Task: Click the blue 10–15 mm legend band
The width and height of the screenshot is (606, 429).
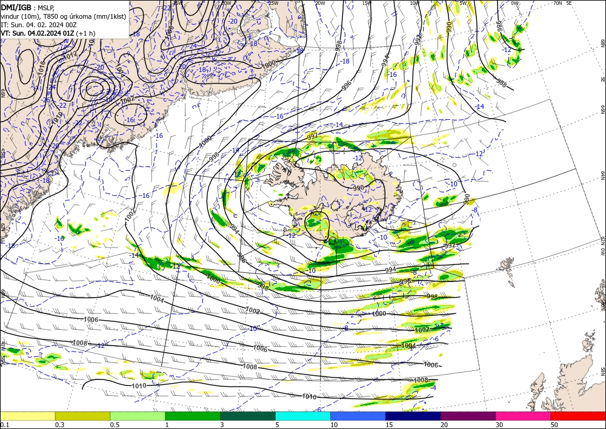Action: coord(358,416)
